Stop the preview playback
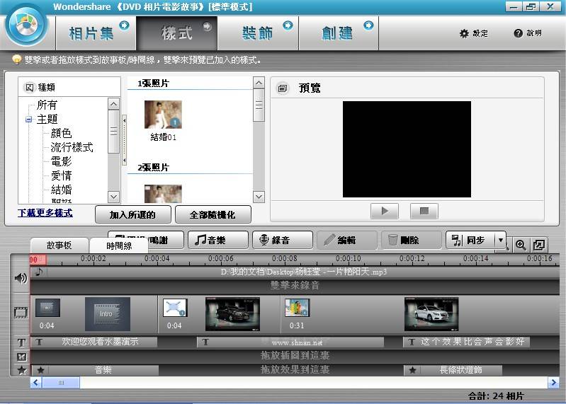This screenshot has height=404, width=566. (x=424, y=211)
